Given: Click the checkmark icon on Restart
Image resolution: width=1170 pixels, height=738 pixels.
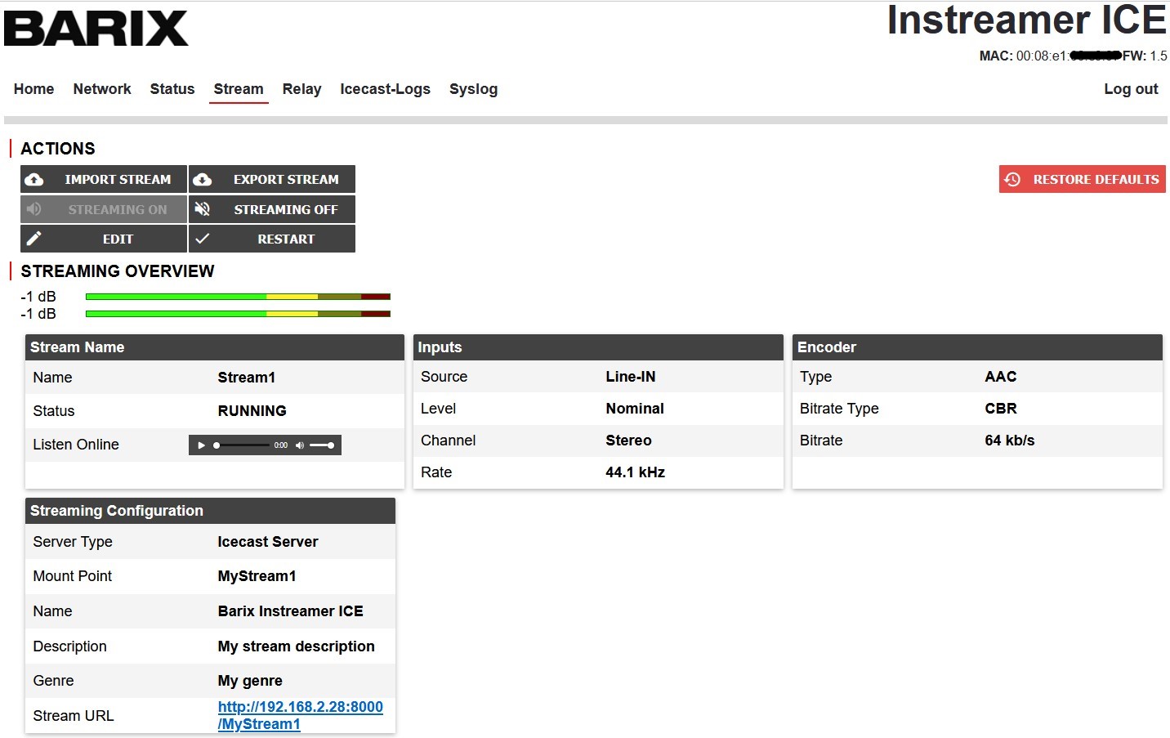Looking at the screenshot, I should click(x=203, y=239).
